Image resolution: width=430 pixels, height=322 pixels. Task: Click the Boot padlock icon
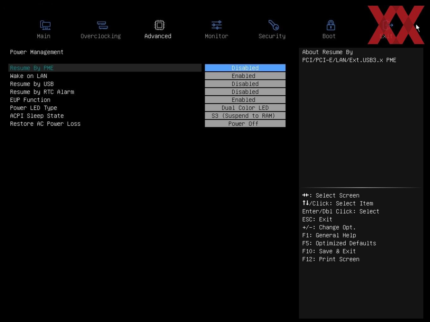pyautogui.click(x=331, y=25)
